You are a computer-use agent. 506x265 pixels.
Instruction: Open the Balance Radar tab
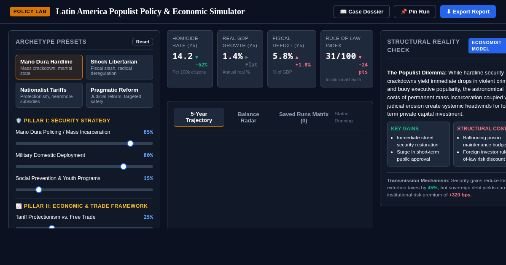[248, 117]
